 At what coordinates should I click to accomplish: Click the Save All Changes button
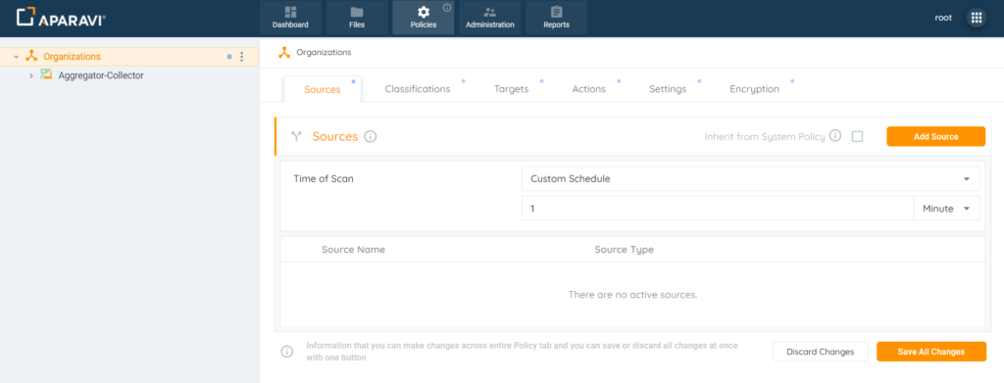(x=931, y=352)
